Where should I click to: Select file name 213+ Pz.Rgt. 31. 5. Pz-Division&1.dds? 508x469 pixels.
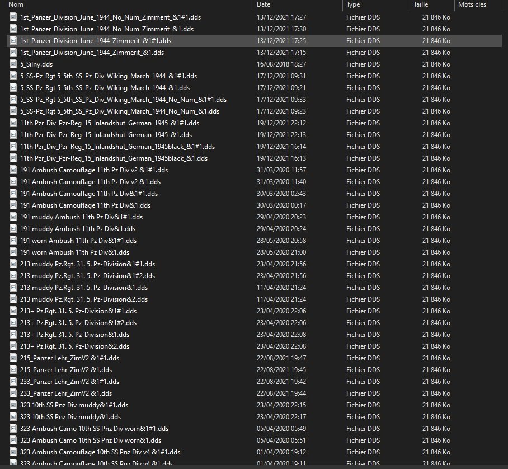click(75, 335)
